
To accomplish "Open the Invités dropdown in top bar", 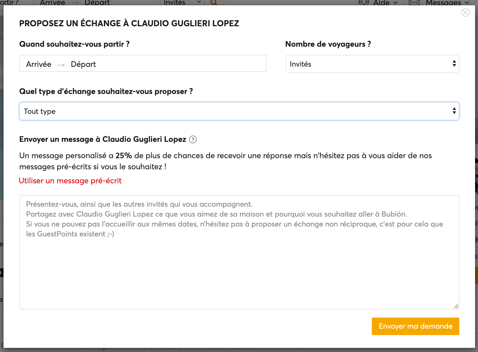I will click(x=182, y=3).
